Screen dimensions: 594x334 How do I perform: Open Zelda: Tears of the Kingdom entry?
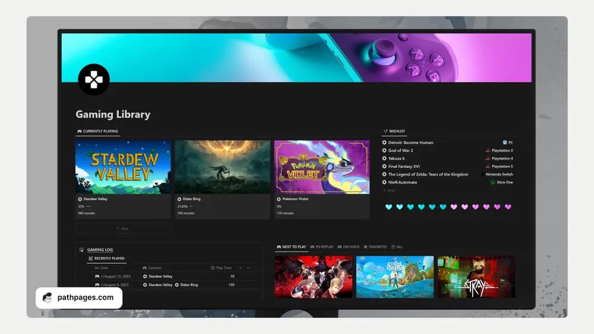click(428, 174)
